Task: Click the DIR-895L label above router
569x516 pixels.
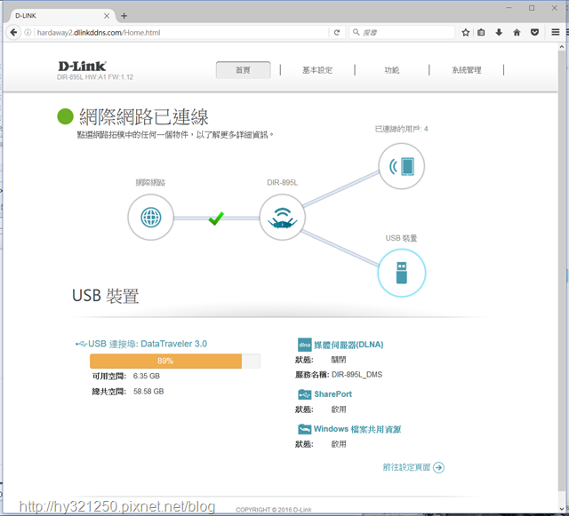Action: point(283,182)
